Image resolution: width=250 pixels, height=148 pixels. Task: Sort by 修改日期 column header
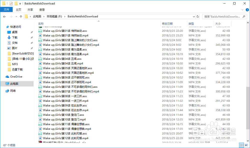tap(167, 24)
